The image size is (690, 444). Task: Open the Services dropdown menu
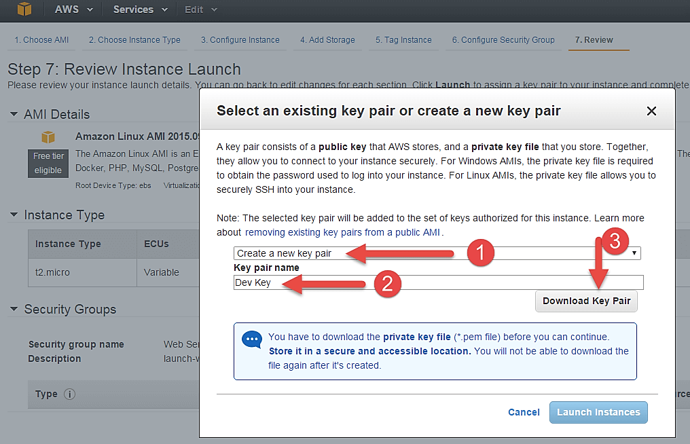(140, 10)
